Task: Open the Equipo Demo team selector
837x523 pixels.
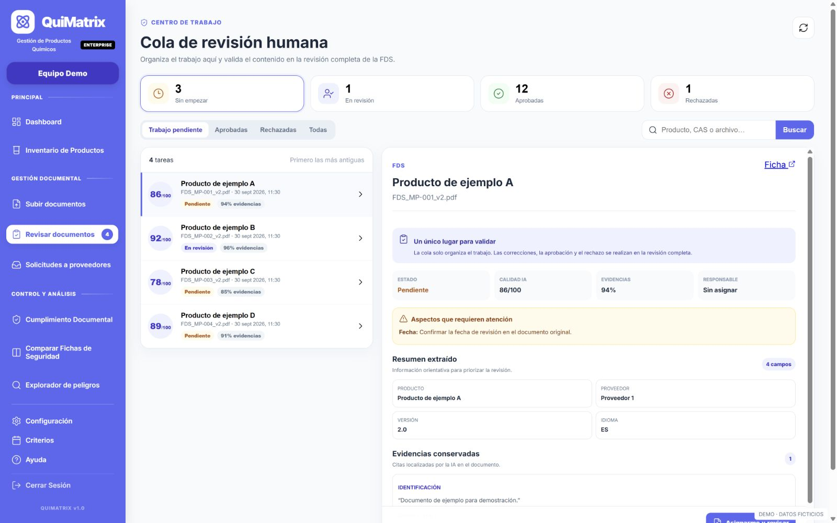Action: [63, 73]
